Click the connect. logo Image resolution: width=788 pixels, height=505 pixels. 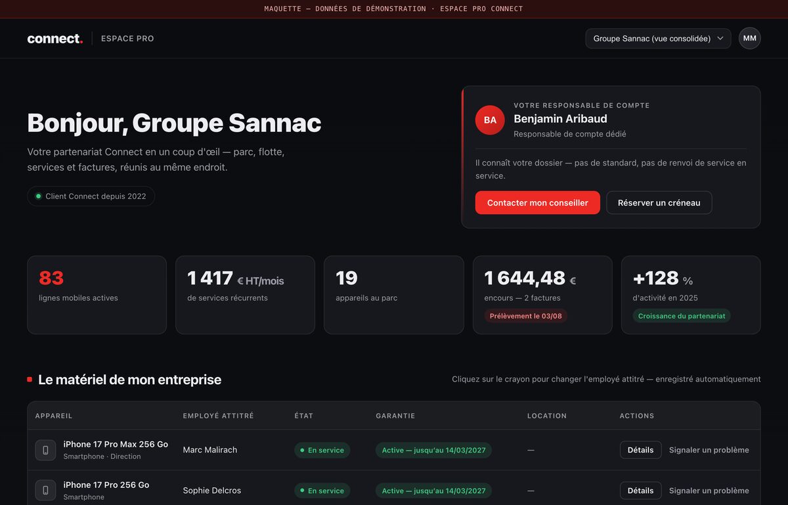pyautogui.click(x=55, y=39)
